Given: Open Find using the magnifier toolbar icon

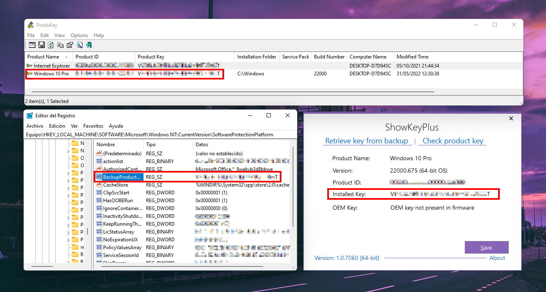Looking at the screenshot, I should point(79,45).
